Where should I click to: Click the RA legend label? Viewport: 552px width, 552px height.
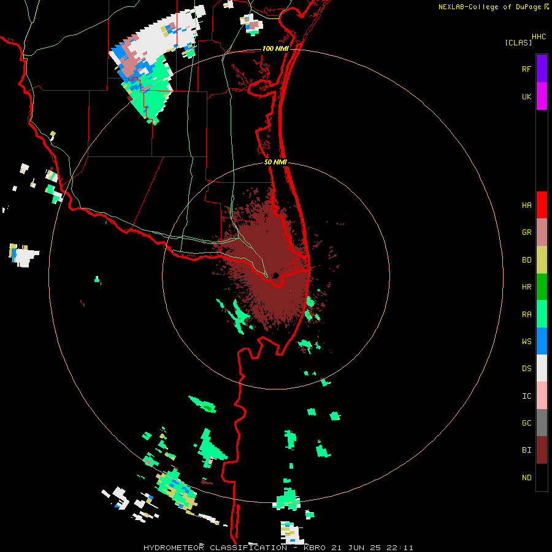[526, 314]
